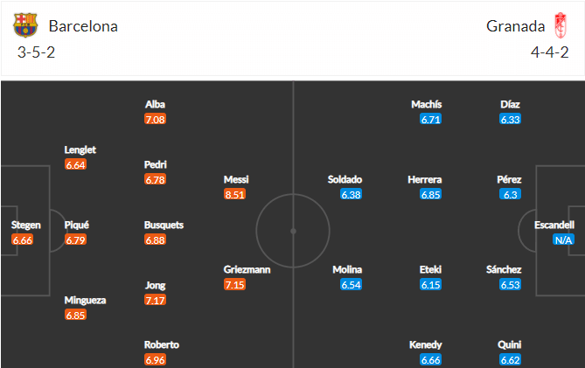
Task: Select the player Soldado
Action: (345, 179)
